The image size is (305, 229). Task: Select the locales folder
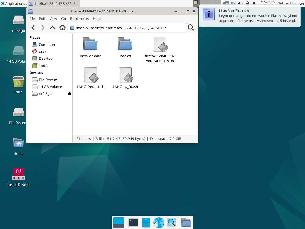(x=125, y=48)
